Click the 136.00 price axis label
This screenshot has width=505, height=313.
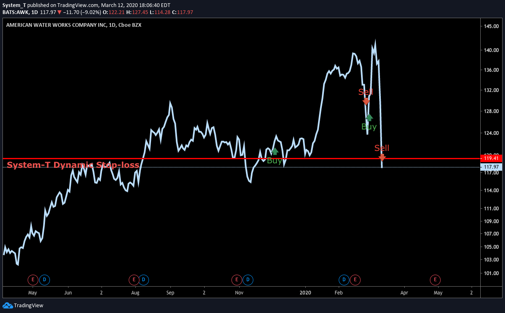pyautogui.click(x=492, y=70)
